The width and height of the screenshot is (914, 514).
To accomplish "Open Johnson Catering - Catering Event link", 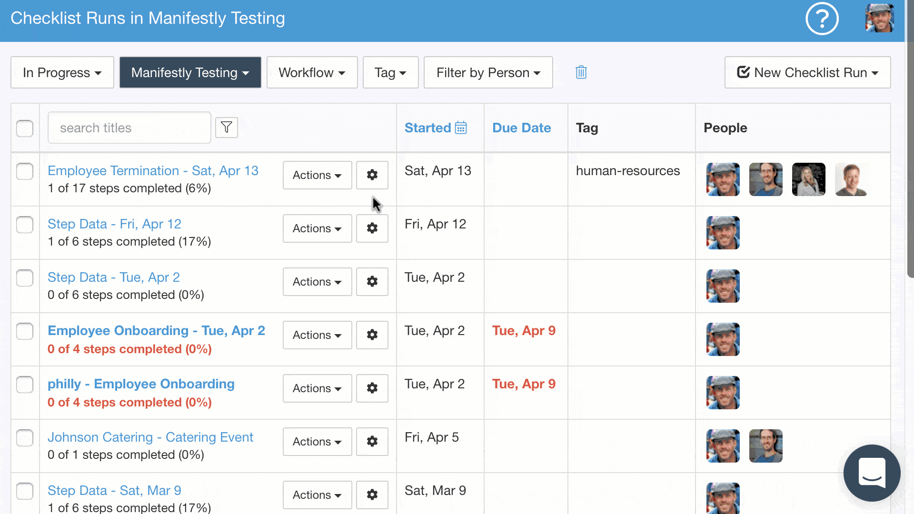I will point(150,437).
